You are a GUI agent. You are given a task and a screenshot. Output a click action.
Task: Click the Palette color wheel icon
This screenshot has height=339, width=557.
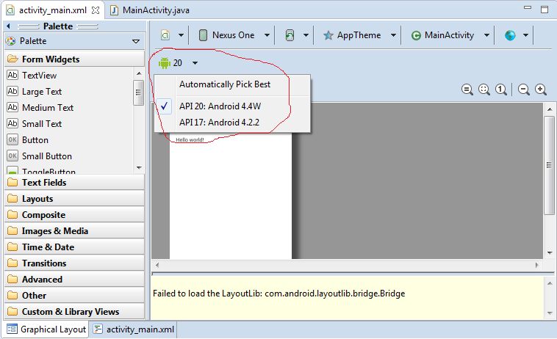(x=11, y=41)
